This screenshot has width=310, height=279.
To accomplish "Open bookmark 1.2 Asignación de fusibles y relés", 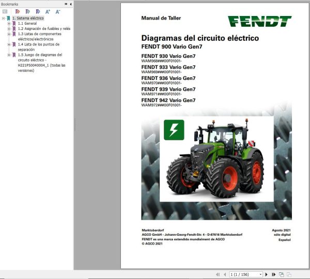I will point(44,28).
